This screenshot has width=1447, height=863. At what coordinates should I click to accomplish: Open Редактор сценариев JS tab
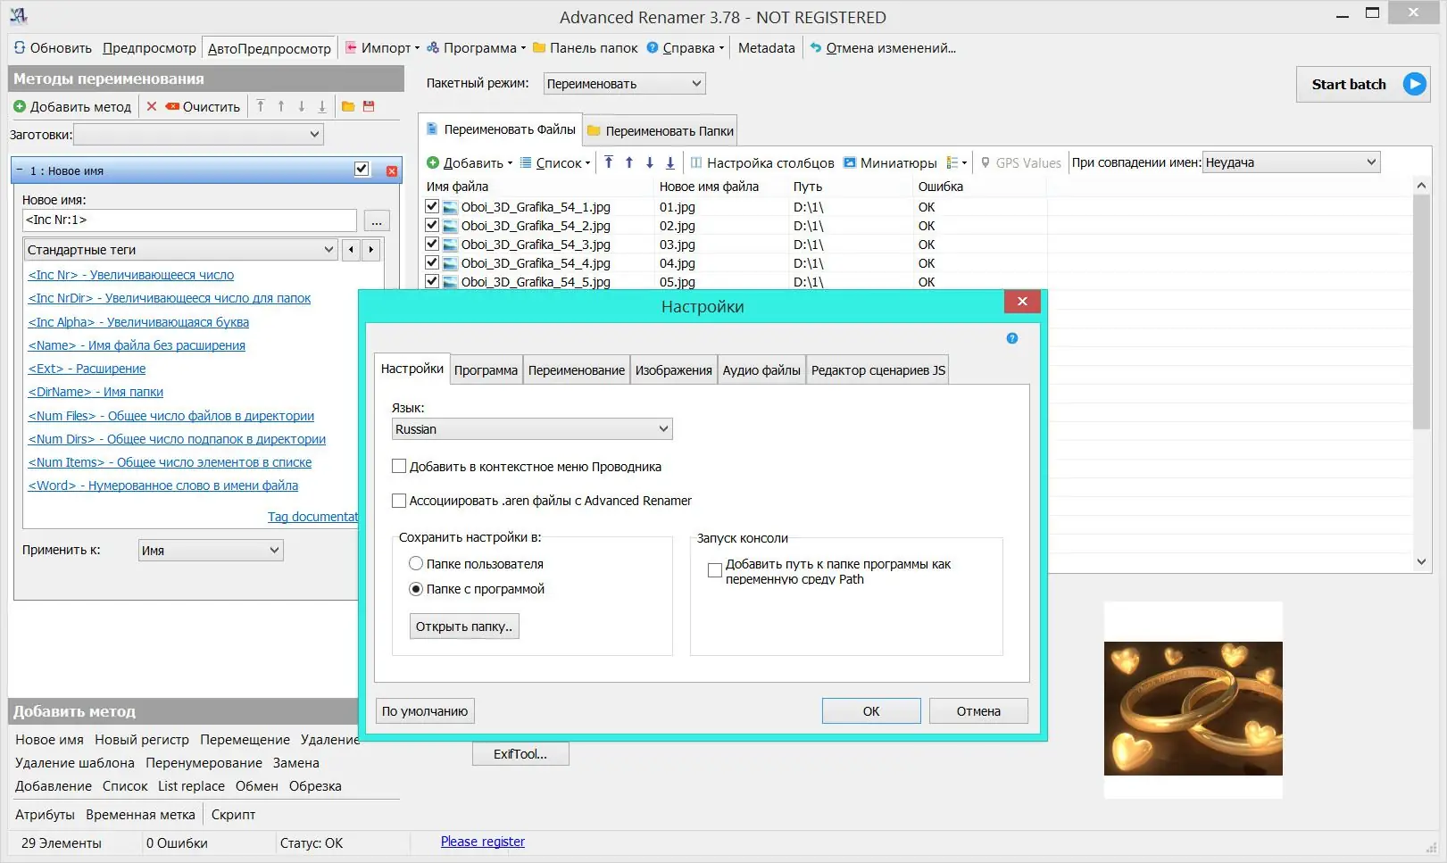(878, 370)
